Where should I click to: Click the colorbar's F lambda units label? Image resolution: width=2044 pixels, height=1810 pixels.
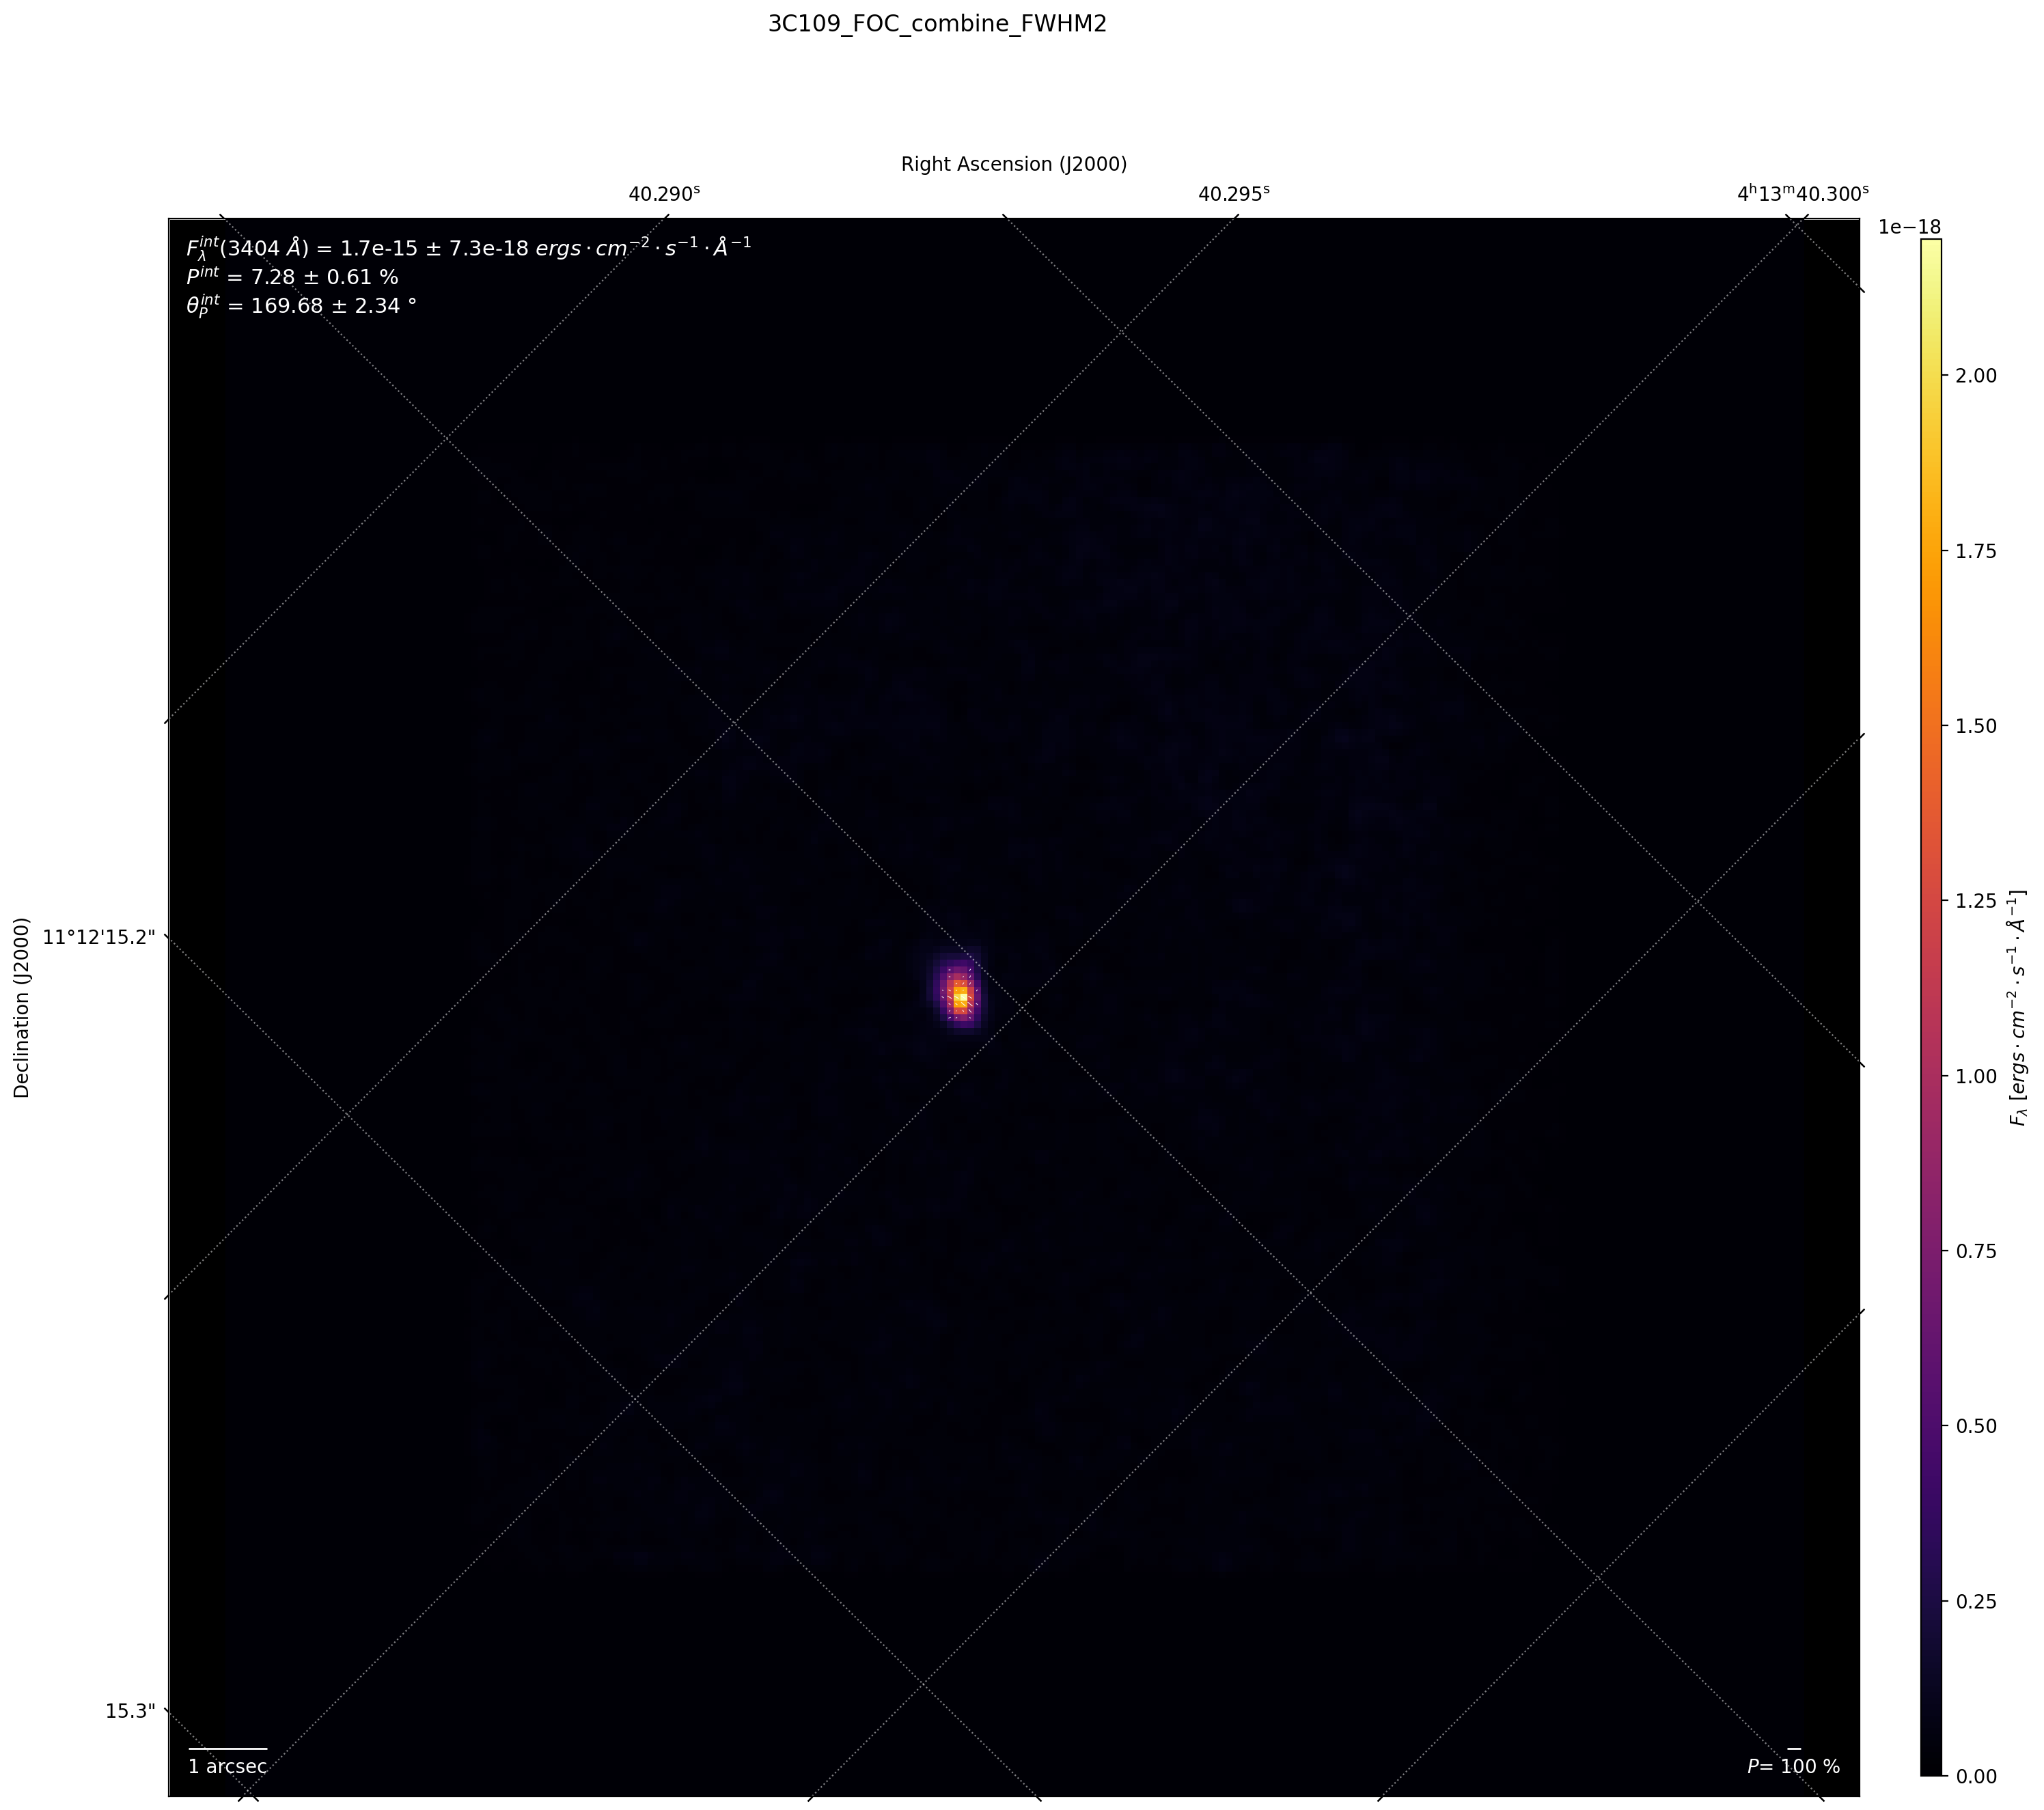(x=2018, y=1008)
